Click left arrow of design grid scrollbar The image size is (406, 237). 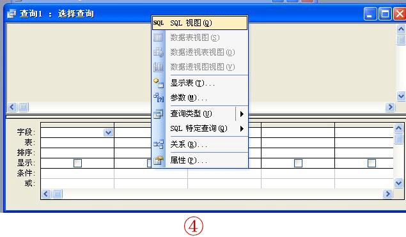[46, 194]
